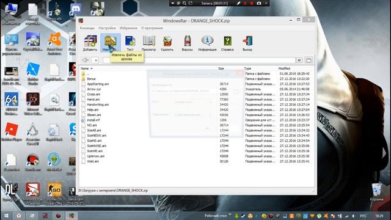
Task: Open the Roblox Player desktop icon
Action: coord(11,132)
